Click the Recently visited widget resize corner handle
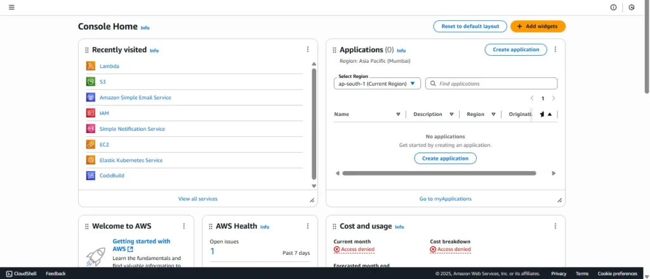Screen dimensions: 650x279 pos(312,200)
